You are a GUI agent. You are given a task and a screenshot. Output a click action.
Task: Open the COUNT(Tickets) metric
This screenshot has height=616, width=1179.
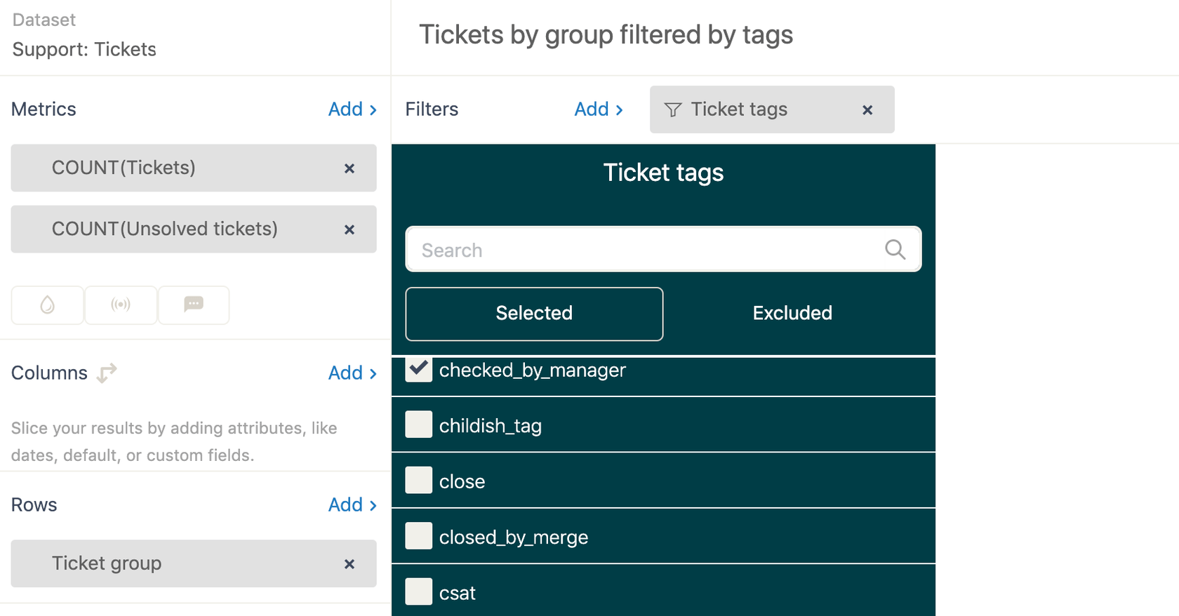coord(194,168)
